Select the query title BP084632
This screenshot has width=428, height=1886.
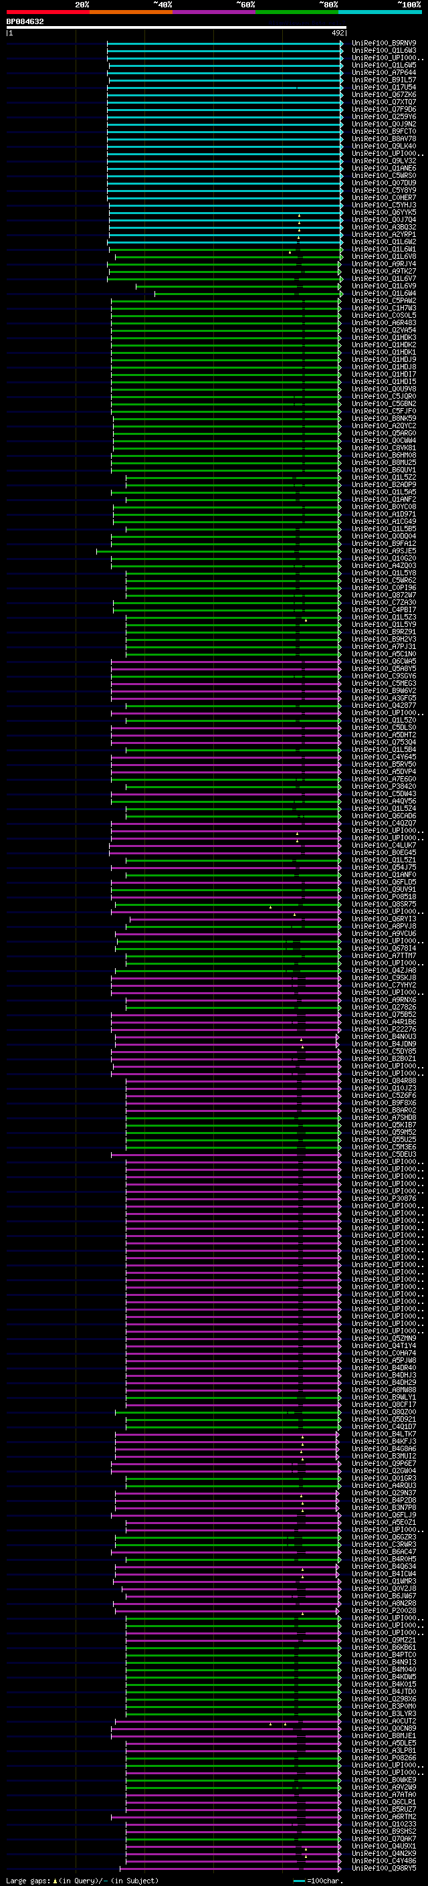click(25, 22)
